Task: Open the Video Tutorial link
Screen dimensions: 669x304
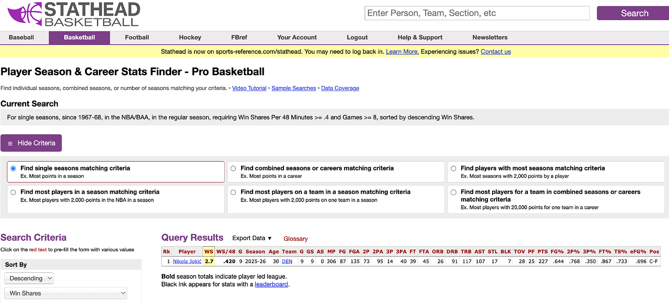Action: point(249,88)
